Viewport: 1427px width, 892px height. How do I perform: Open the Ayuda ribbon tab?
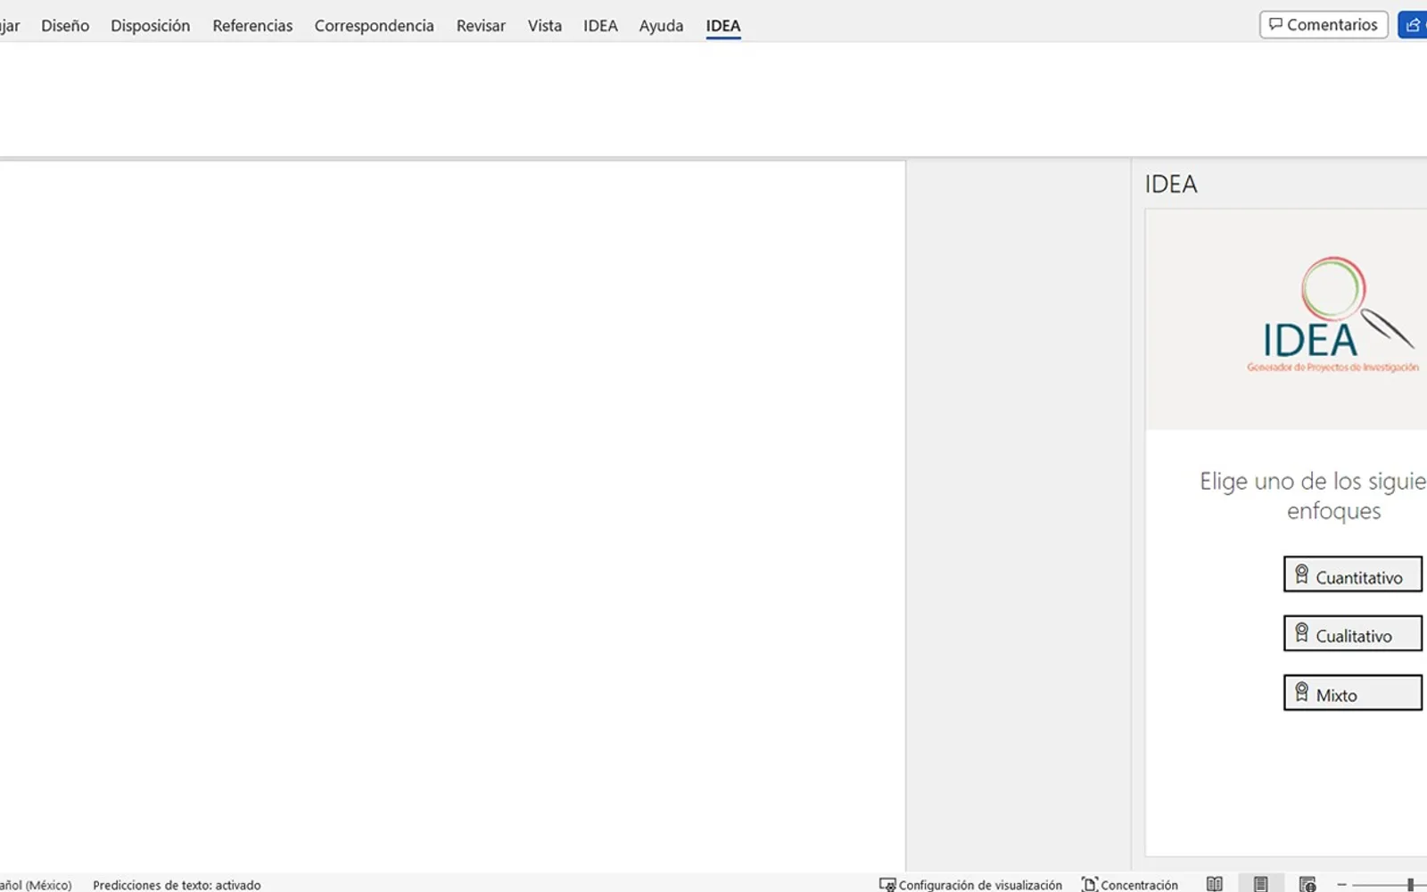click(661, 26)
